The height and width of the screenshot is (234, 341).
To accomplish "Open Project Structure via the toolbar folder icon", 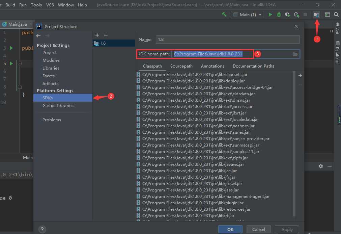I will (x=316, y=15).
